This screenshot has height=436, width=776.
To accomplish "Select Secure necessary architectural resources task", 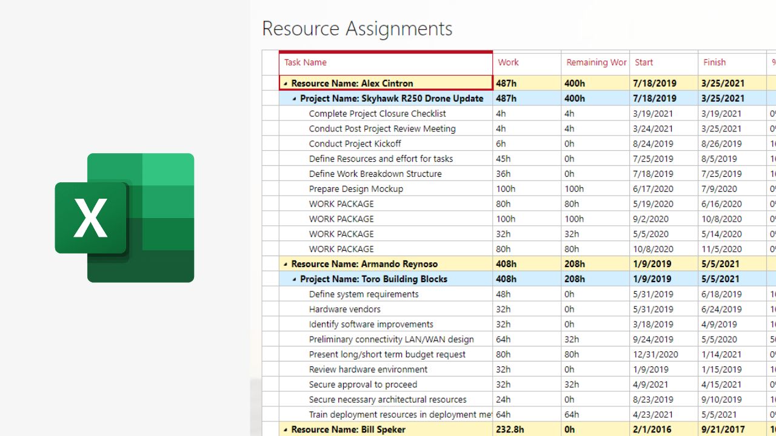I will pyautogui.click(x=387, y=400).
